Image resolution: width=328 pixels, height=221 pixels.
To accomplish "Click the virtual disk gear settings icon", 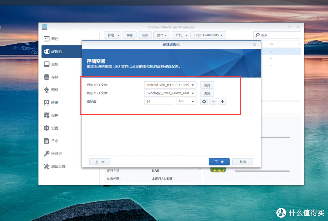I will pos(204,101).
